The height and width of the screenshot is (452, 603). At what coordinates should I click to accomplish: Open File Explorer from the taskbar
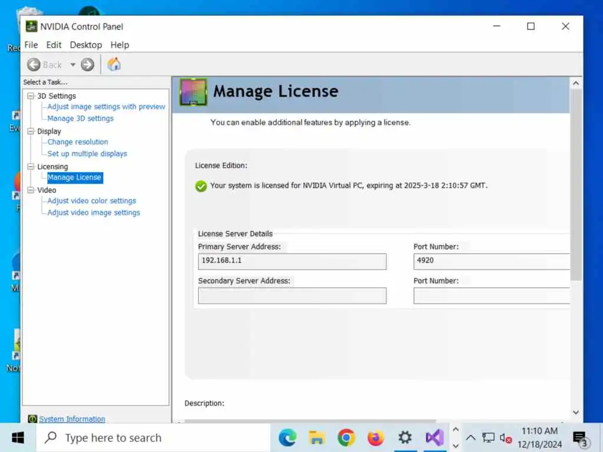click(317, 438)
